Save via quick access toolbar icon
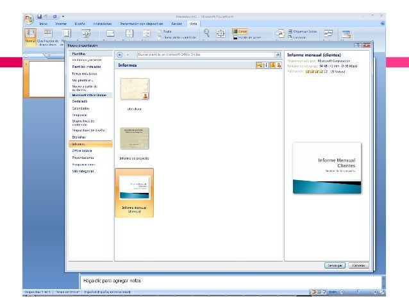Viewport: 409px width, 307px height. 39,17
